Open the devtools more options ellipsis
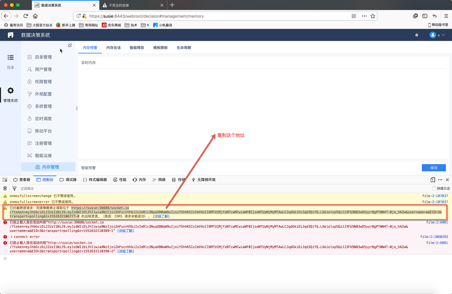Viewport: 452px width, 294px height. pos(440,180)
